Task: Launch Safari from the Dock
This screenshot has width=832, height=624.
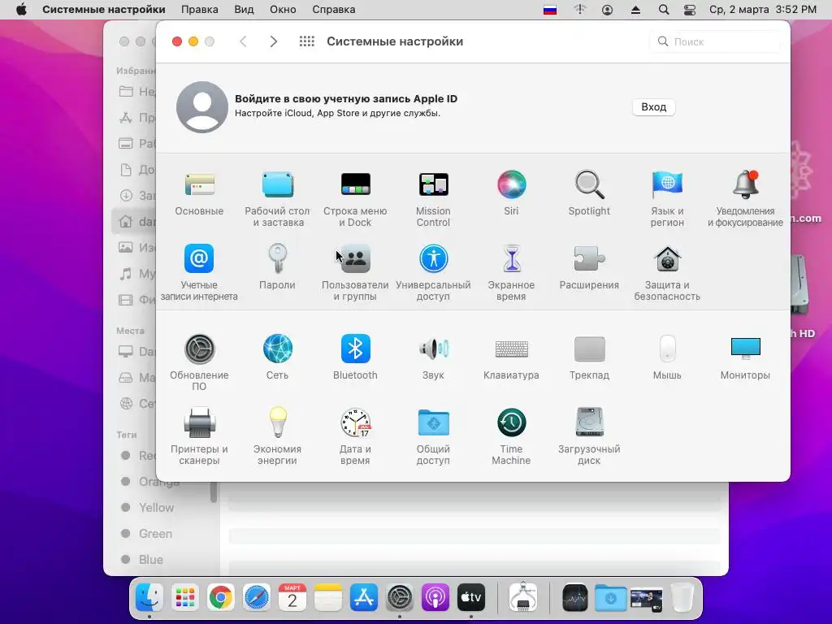Action: pos(256,598)
